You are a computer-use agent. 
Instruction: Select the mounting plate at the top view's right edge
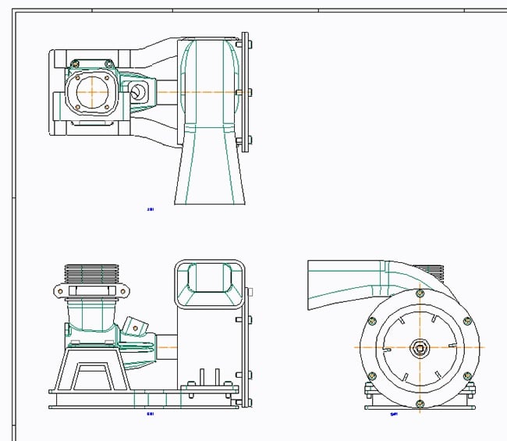click(246, 91)
